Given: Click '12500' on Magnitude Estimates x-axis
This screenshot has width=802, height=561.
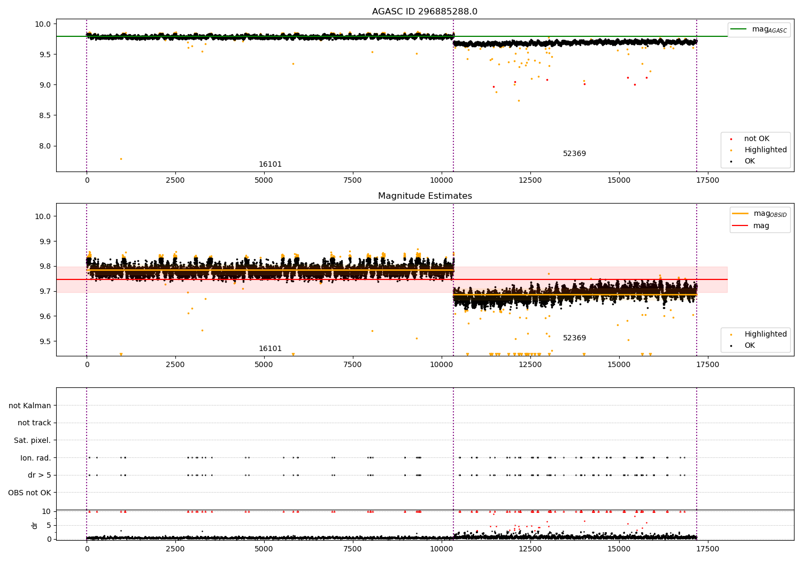Looking at the screenshot, I should (530, 365).
